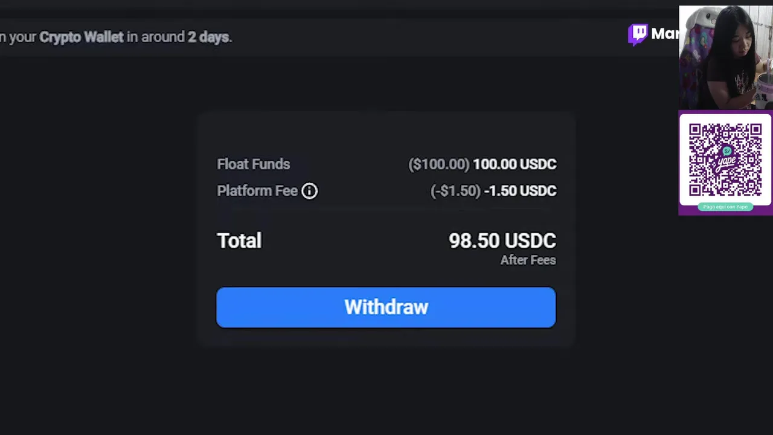Click the QR code's top-left finder square
This screenshot has width=773, height=435.
point(695,130)
